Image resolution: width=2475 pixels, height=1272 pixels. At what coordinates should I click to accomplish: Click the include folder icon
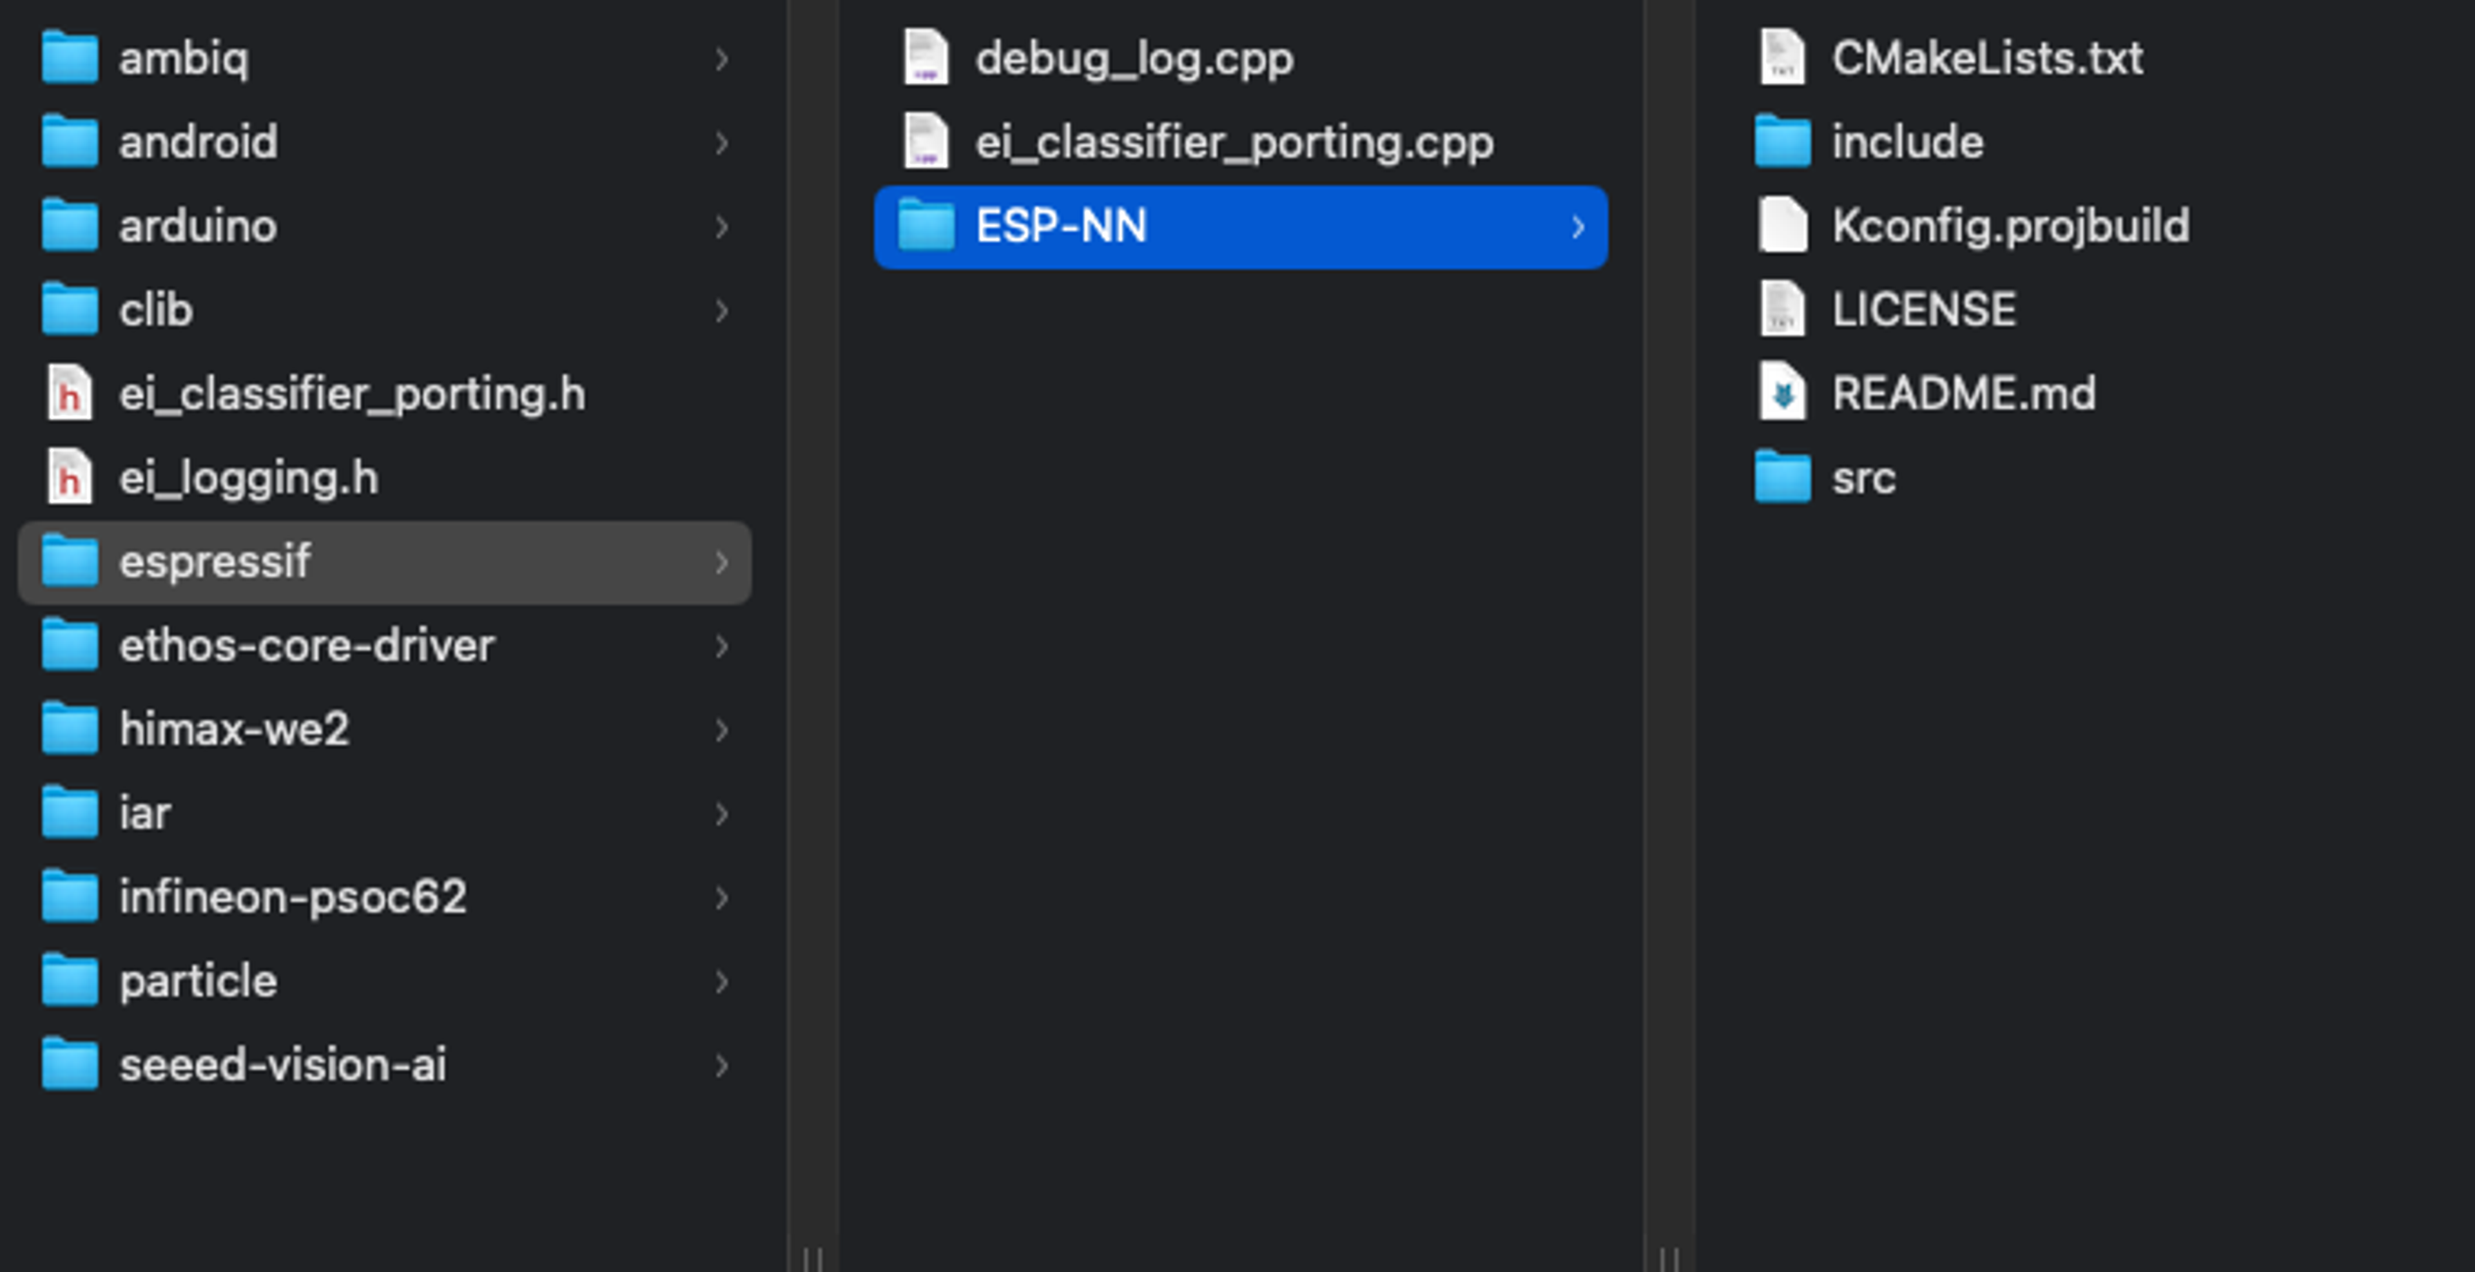click(1782, 142)
